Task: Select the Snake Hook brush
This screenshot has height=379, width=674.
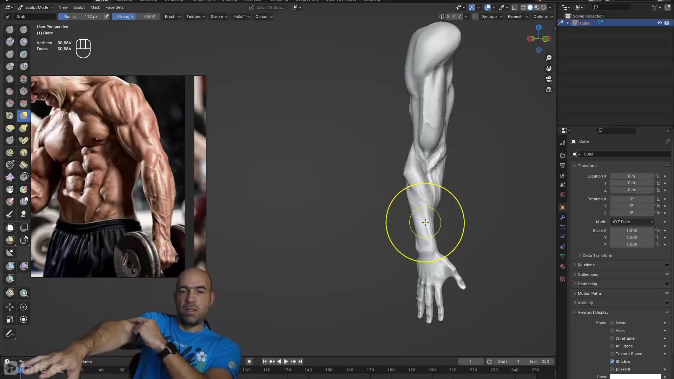Action: pos(24,128)
